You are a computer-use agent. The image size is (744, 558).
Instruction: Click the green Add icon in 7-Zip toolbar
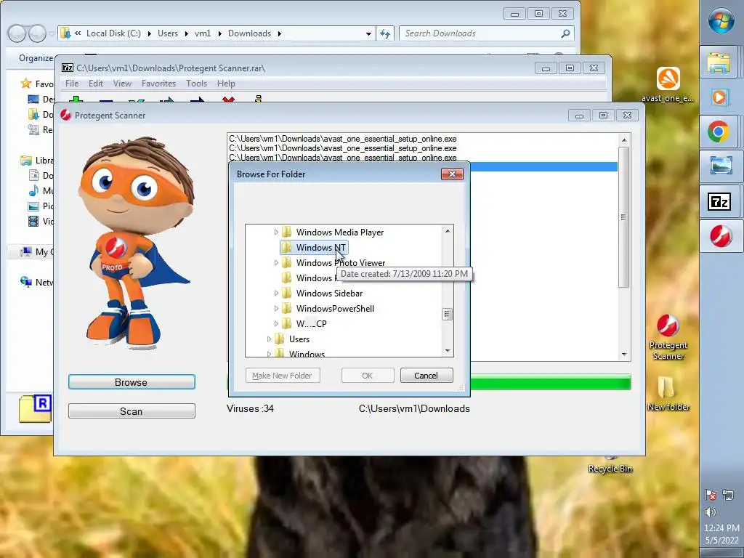pyautogui.click(x=76, y=99)
